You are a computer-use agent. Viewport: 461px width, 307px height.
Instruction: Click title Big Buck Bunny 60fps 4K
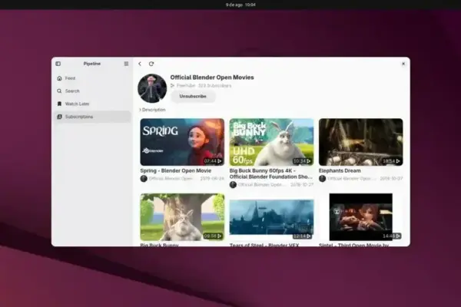(270, 173)
